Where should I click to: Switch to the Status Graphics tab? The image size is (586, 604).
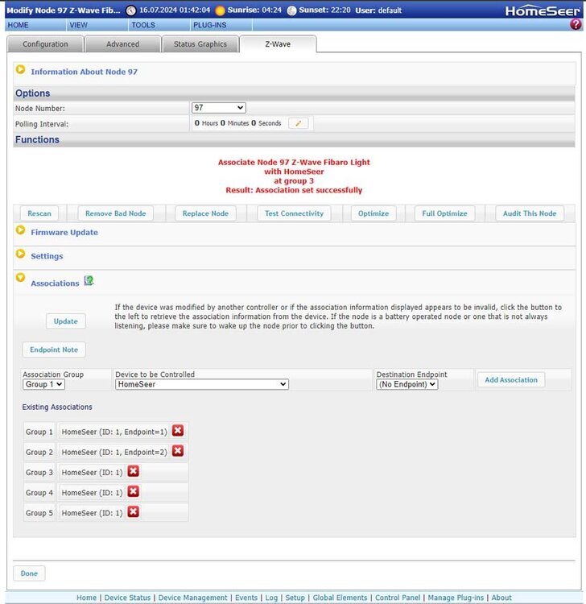200,44
